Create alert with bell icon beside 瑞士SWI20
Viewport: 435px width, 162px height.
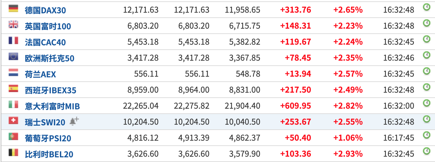click(74, 122)
